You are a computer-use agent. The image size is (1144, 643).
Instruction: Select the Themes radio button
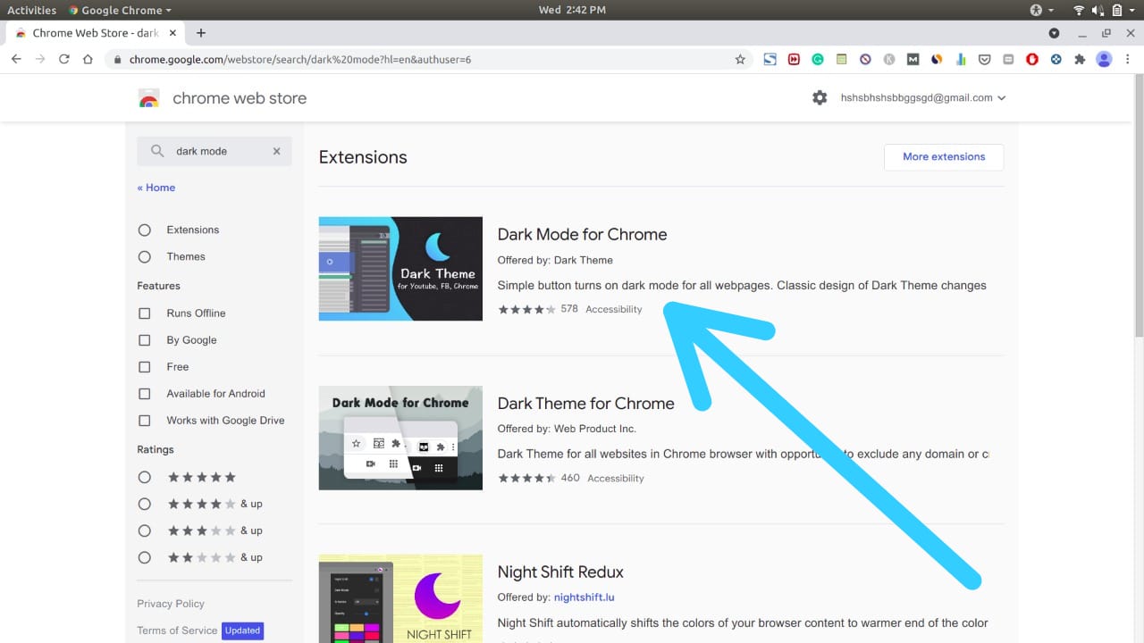coord(145,256)
